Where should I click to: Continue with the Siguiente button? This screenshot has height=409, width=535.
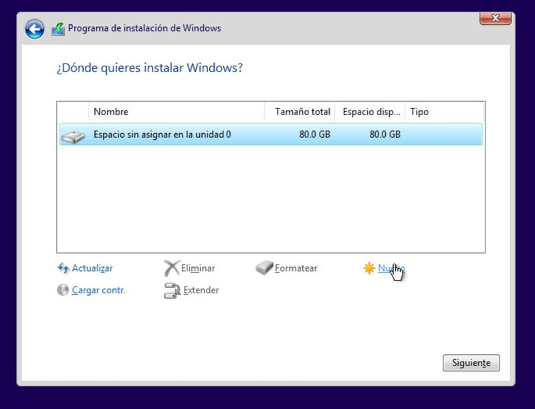(471, 363)
